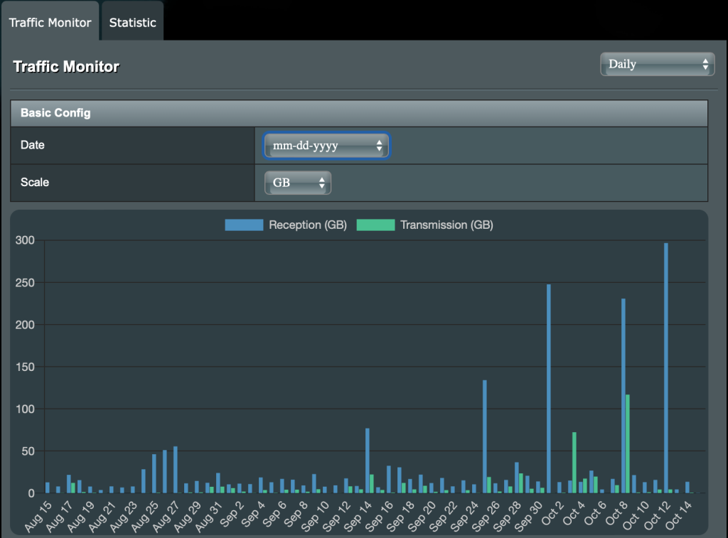Screen dimensions: 728x538
Task: Open the GB scale dropdown
Action: (298, 183)
